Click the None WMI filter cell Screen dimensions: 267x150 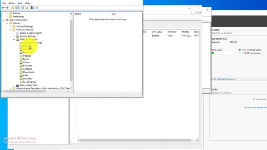tap(170, 36)
